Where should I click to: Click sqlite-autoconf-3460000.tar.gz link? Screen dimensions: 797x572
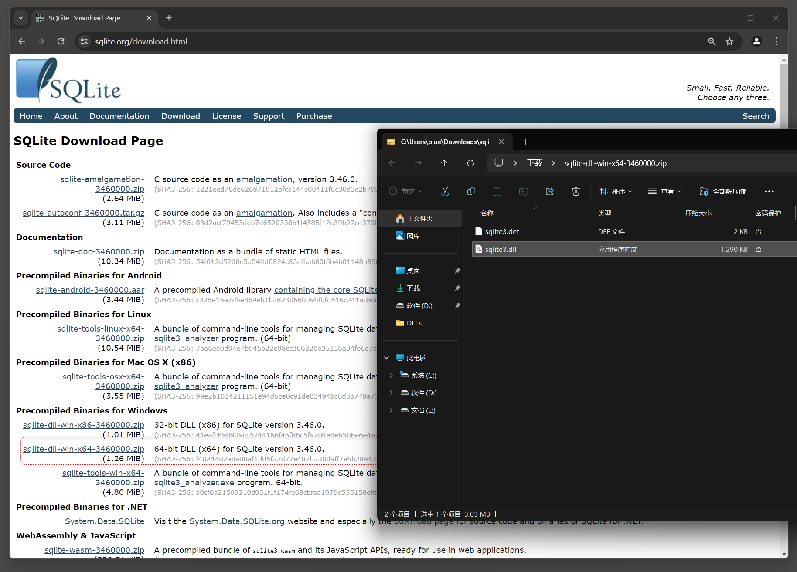pyautogui.click(x=83, y=213)
